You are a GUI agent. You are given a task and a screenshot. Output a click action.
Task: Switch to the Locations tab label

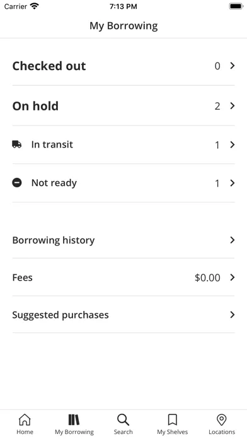tap(222, 432)
